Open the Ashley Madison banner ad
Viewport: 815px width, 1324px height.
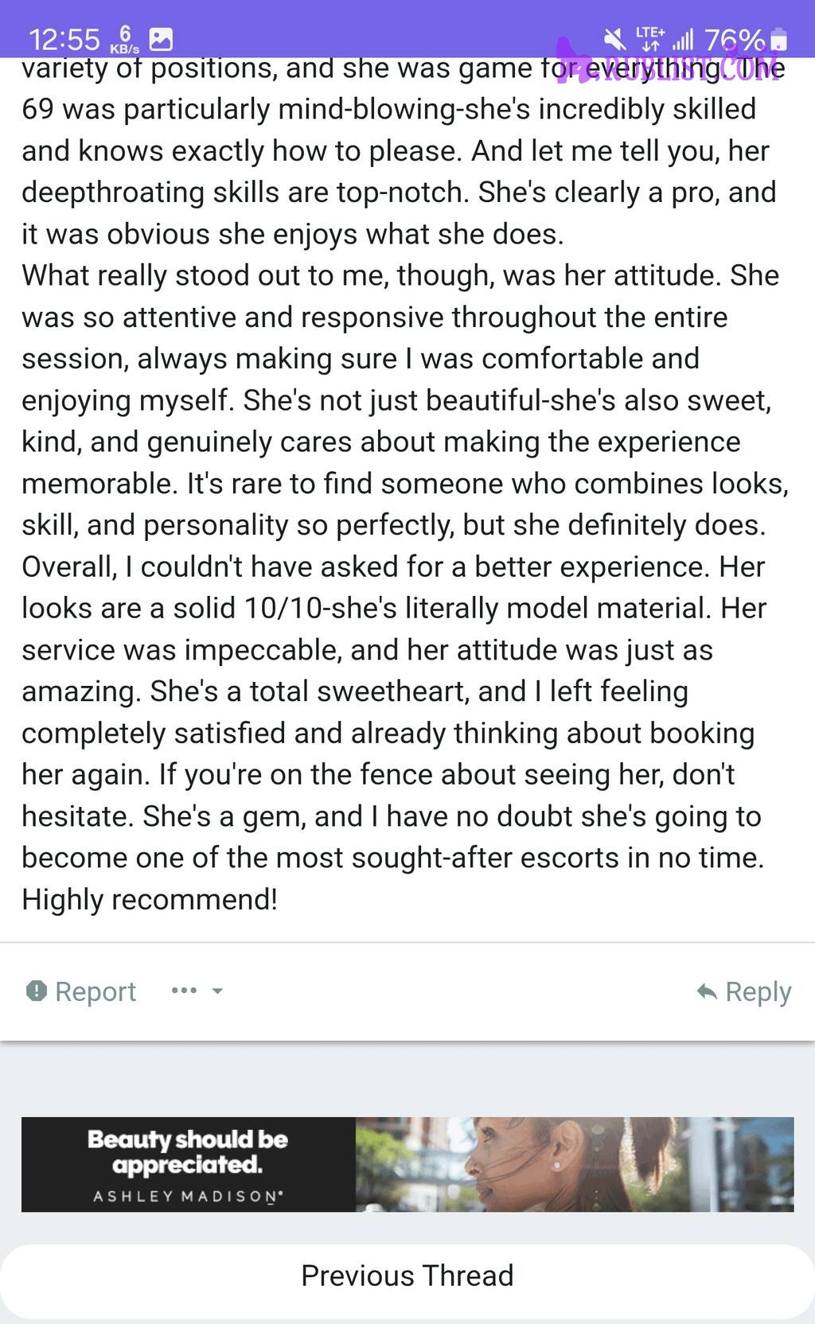point(407,1164)
